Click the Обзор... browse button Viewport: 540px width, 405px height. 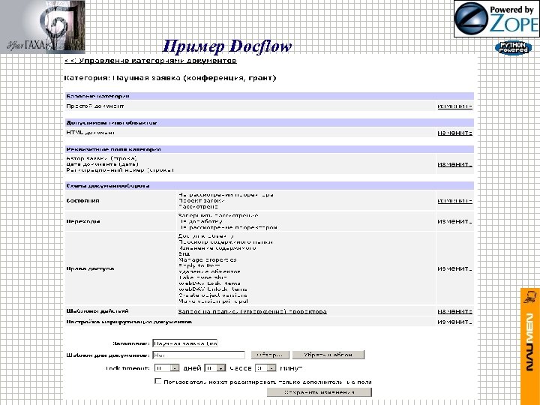(x=270, y=355)
